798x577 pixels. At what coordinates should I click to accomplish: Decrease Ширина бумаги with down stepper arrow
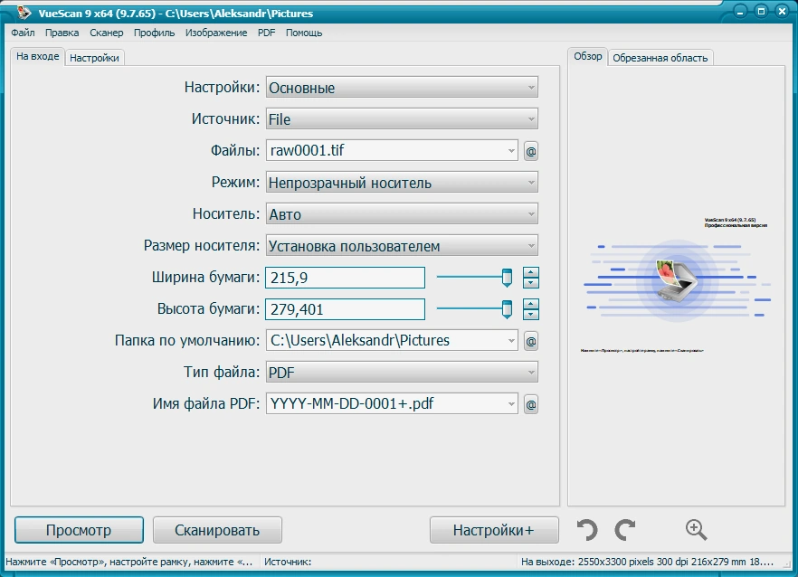click(x=531, y=283)
